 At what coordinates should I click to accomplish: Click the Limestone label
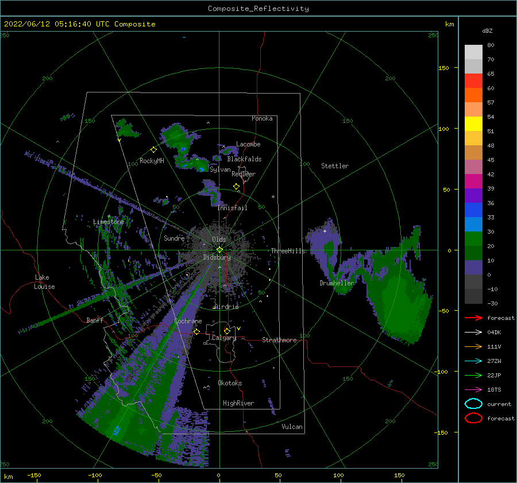pyautogui.click(x=109, y=222)
